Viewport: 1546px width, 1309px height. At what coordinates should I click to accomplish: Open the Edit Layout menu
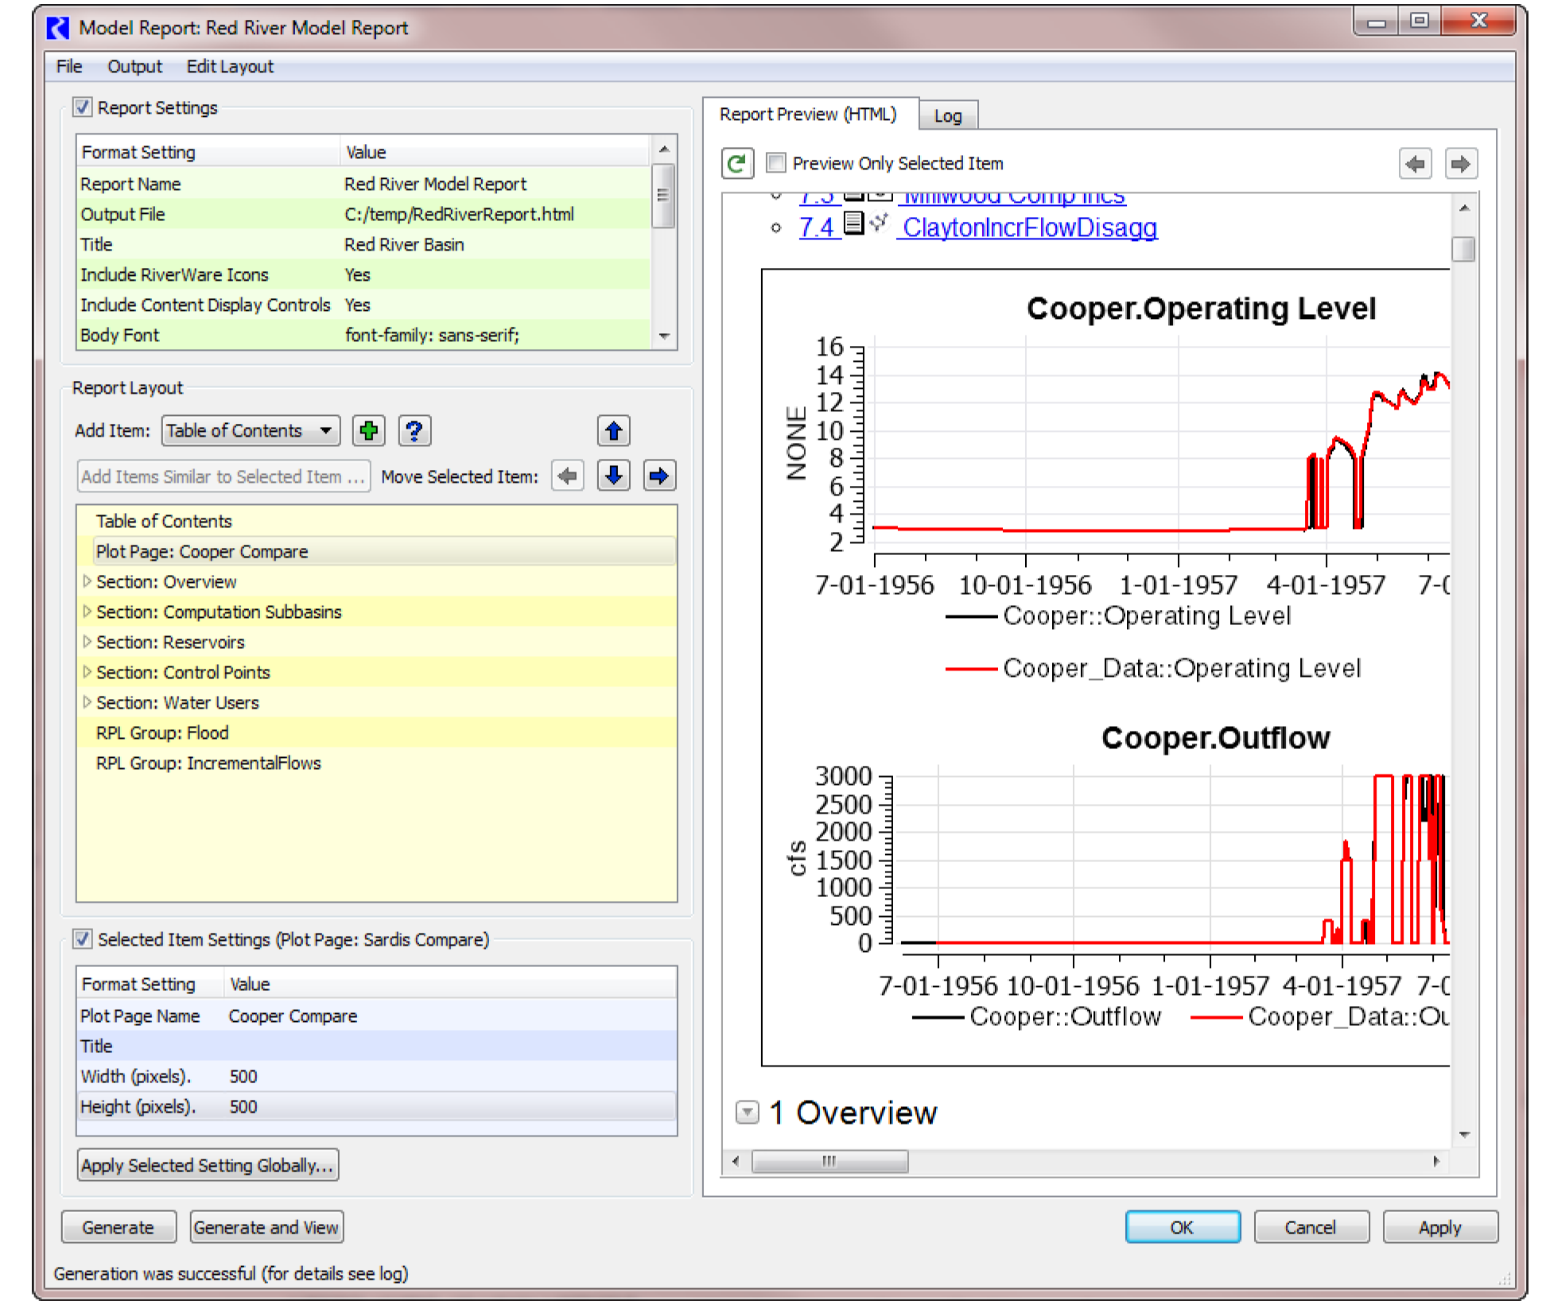coord(229,67)
